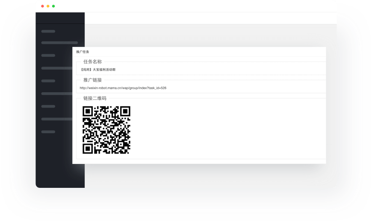
Task: Click the green maximize window button
Action: coord(53,6)
